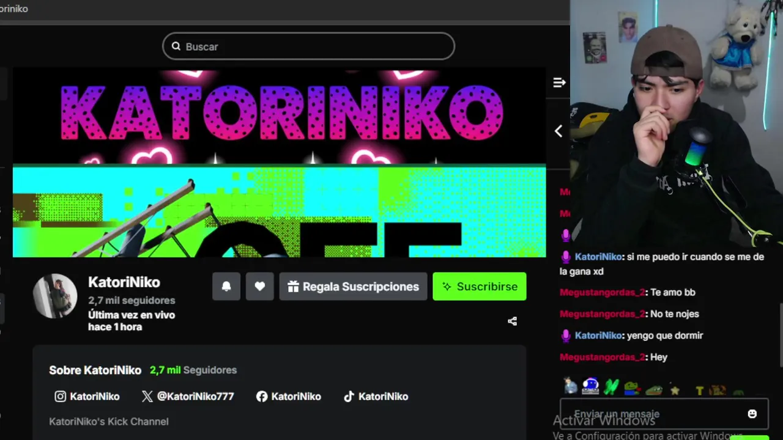
Task: Click the Última vez en vivo status text
Action: [132, 321]
